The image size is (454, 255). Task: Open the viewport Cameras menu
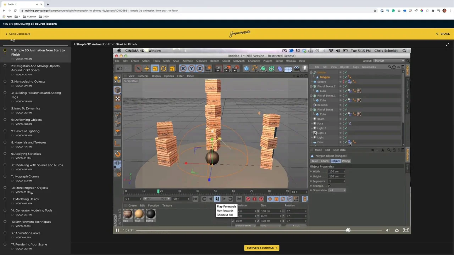(143, 76)
